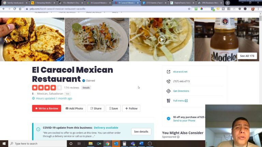Expand the Home Services nav dropdown

point(69,12)
